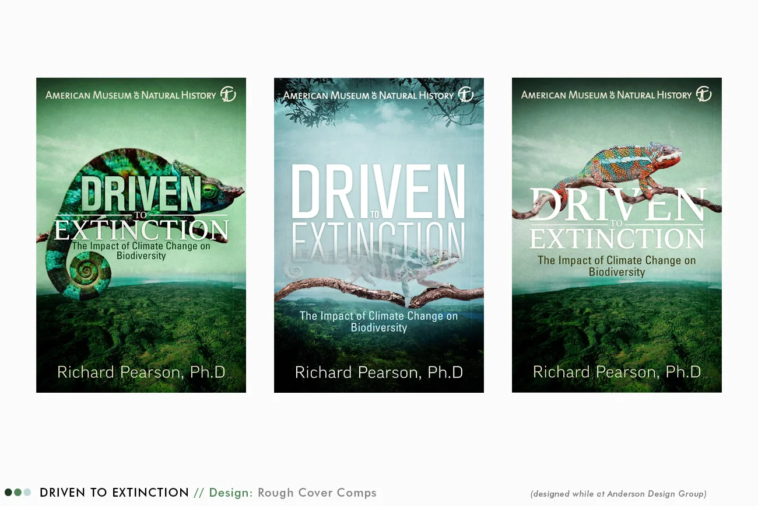The width and height of the screenshot is (758, 506).
Task: Click museum logo icon on left cover
Action: [228, 94]
